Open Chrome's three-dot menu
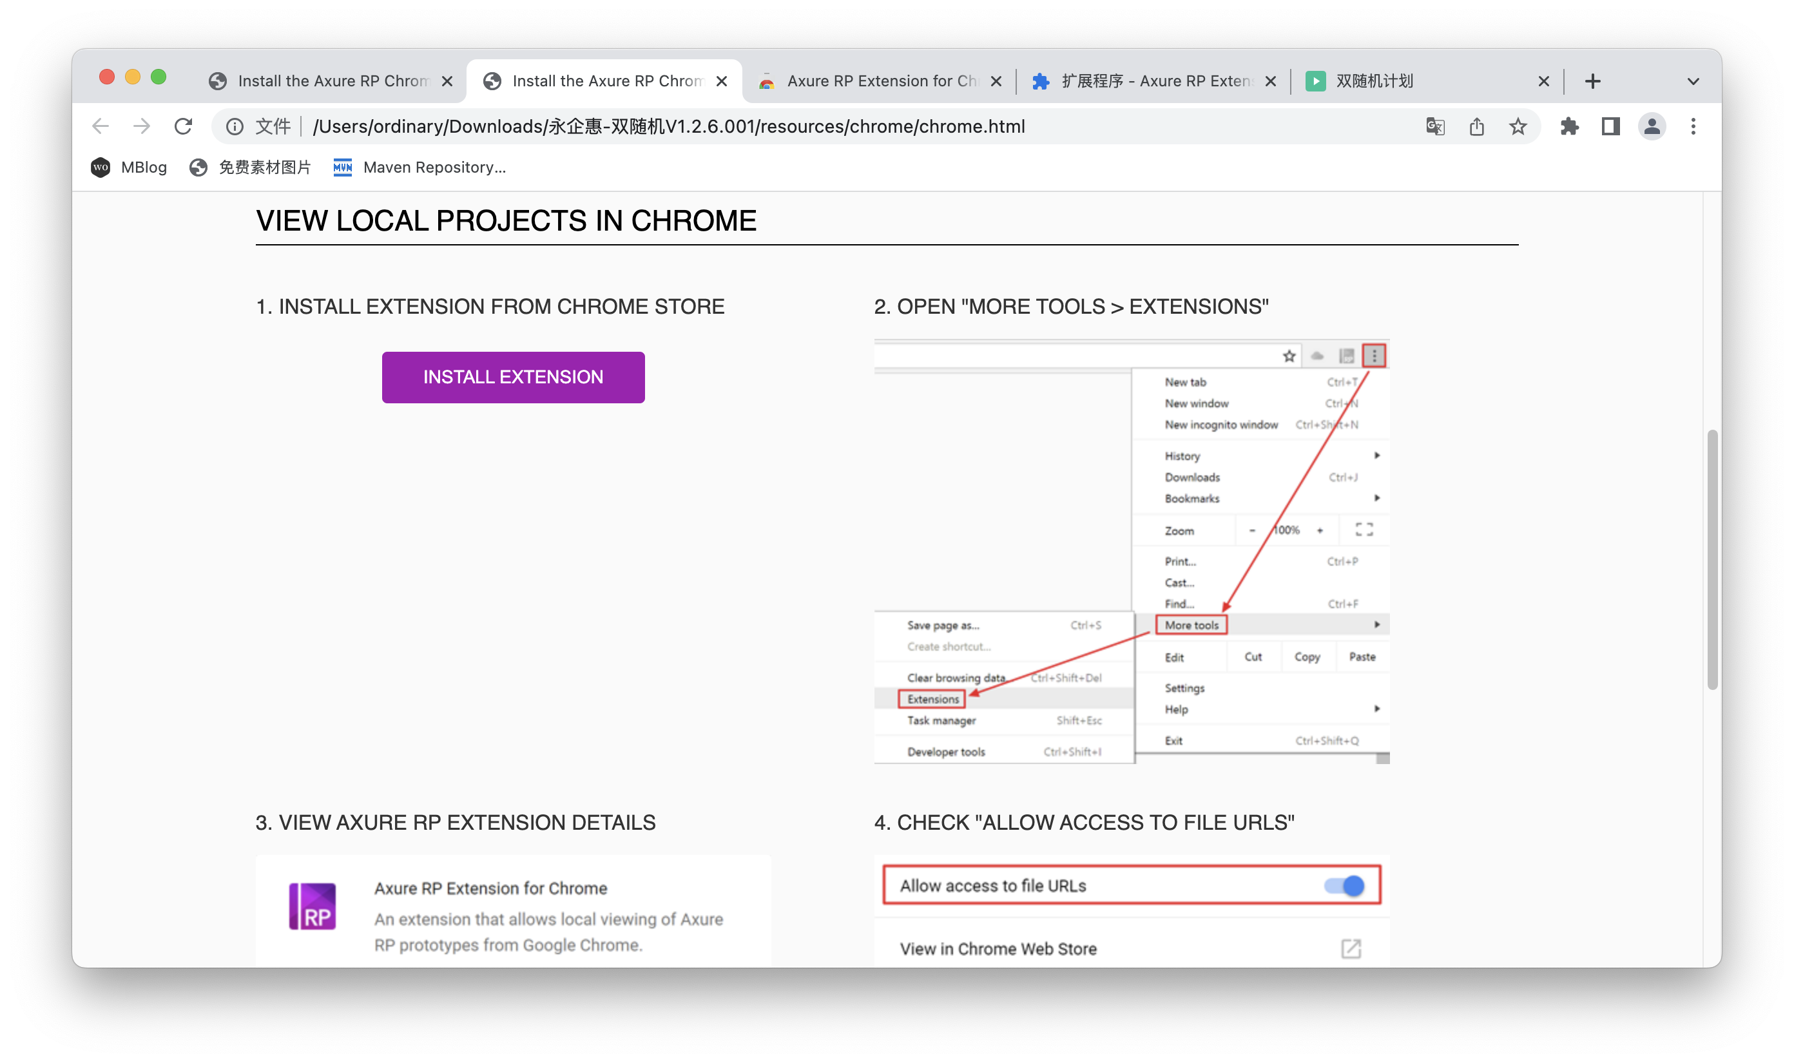 pos(1693,127)
